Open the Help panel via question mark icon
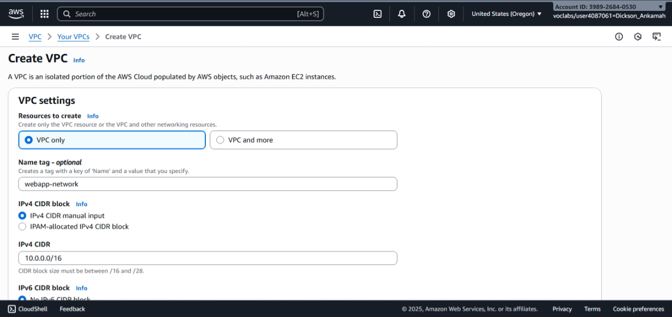This screenshot has width=672, height=317. pos(426,13)
